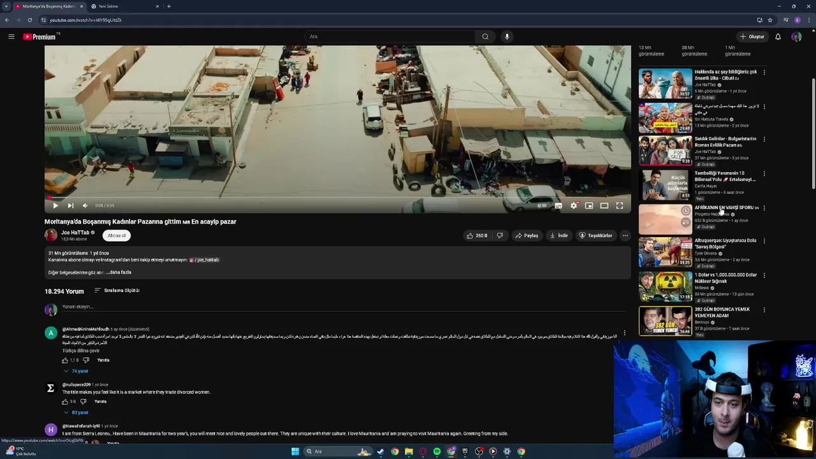Open the Cibuti video thumbnail
The image size is (816, 459).
coord(665,84)
